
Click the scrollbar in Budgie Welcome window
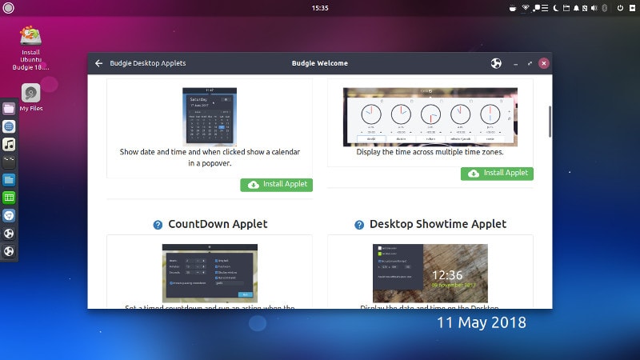pyautogui.click(x=550, y=122)
